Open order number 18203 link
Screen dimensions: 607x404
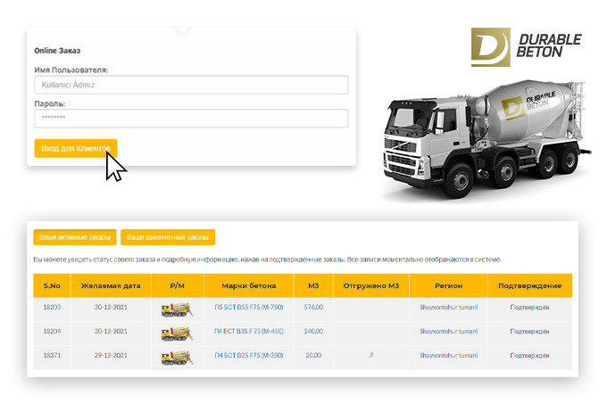coord(52,307)
